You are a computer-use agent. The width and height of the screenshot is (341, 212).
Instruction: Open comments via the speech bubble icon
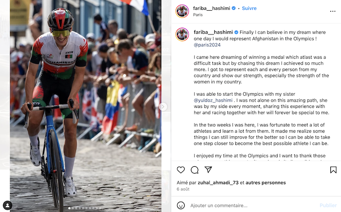pos(194,170)
